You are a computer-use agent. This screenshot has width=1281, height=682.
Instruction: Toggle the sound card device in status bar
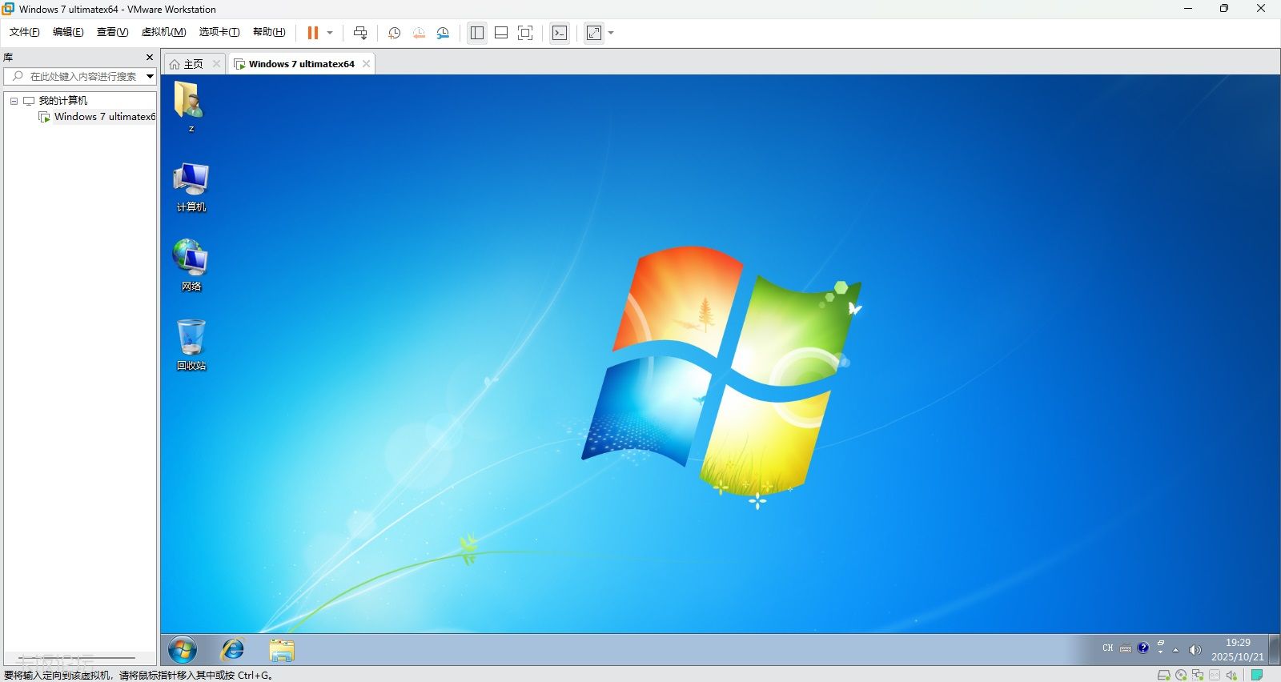pyautogui.click(x=1231, y=675)
